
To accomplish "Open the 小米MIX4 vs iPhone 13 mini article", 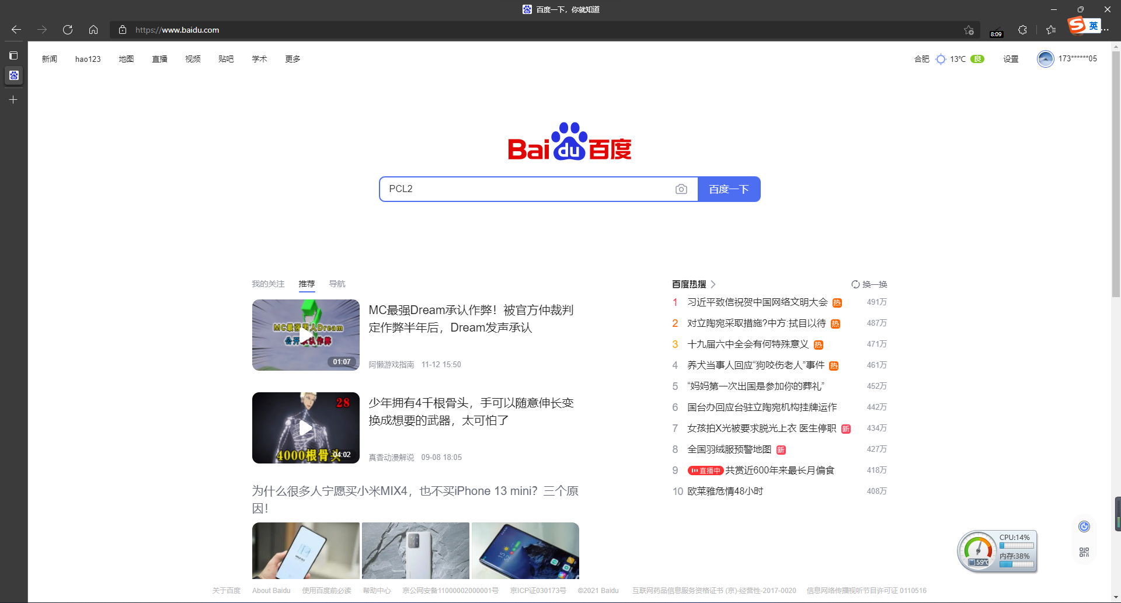I will point(415,500).
